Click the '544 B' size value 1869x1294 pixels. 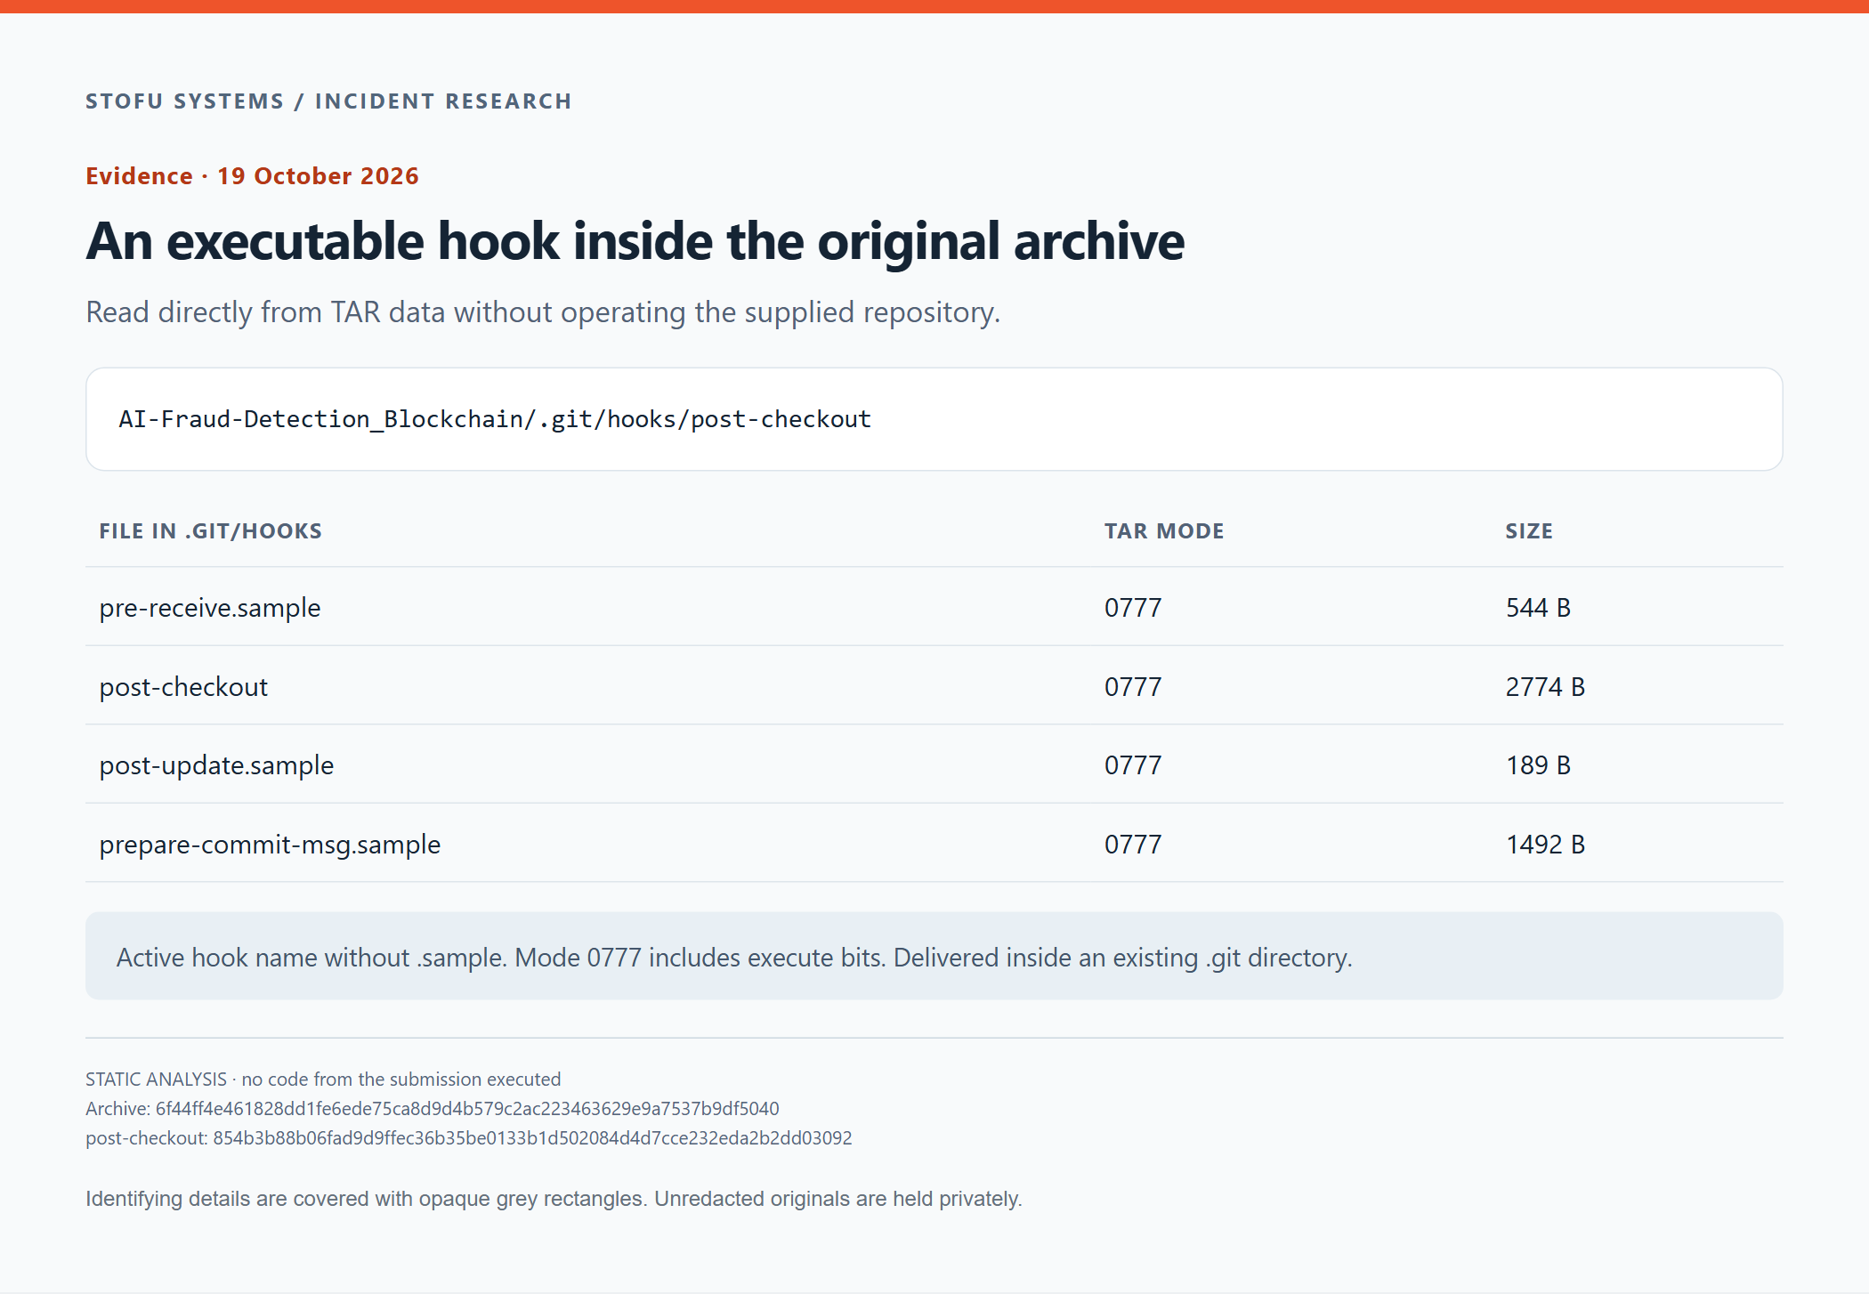tap(1538, 608)
